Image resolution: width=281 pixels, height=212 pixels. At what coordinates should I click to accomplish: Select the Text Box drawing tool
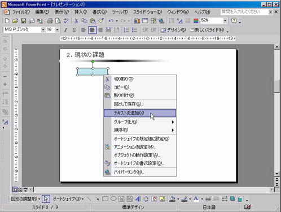[x=121, y=199]
